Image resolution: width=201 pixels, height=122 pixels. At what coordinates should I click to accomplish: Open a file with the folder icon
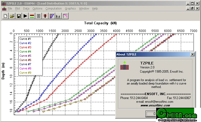(x=12, y=16)
